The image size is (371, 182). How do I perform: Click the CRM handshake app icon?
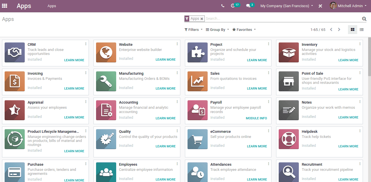point(14,52)
